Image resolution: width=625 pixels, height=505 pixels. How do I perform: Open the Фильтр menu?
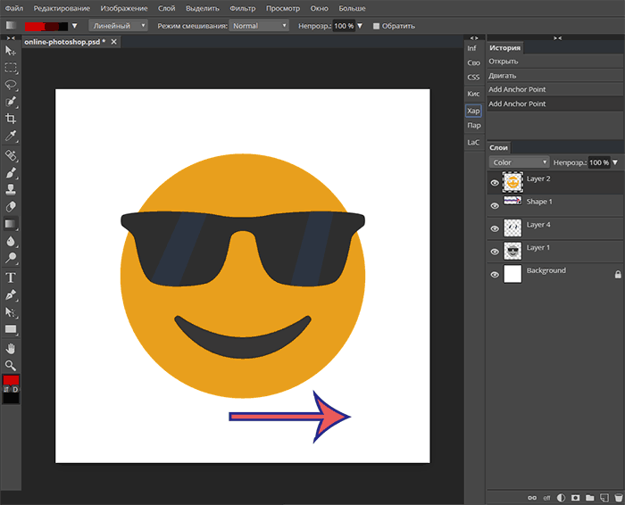(x=243, y=8)
